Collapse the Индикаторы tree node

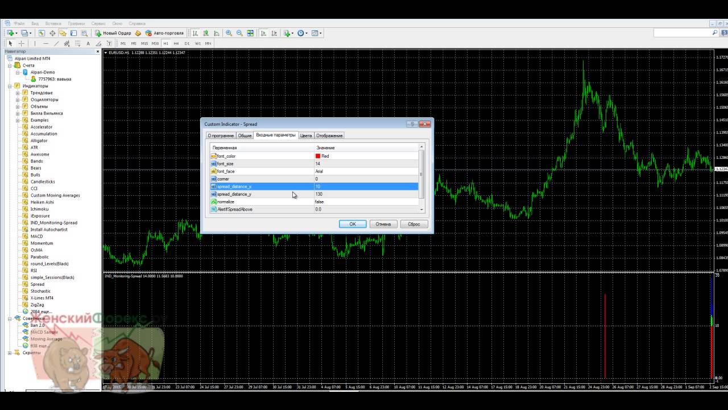click(10, 86)
